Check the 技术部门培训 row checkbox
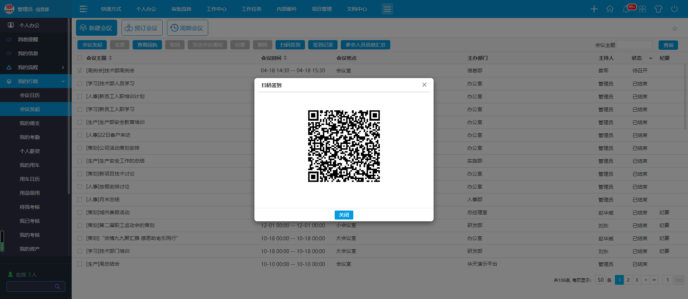The image size is (688, 299). pyautogui.click(x=80, y=251)
